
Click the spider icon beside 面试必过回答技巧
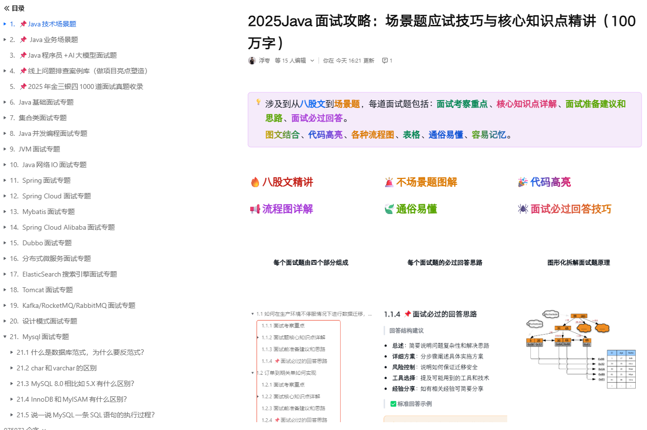[524, 209]
